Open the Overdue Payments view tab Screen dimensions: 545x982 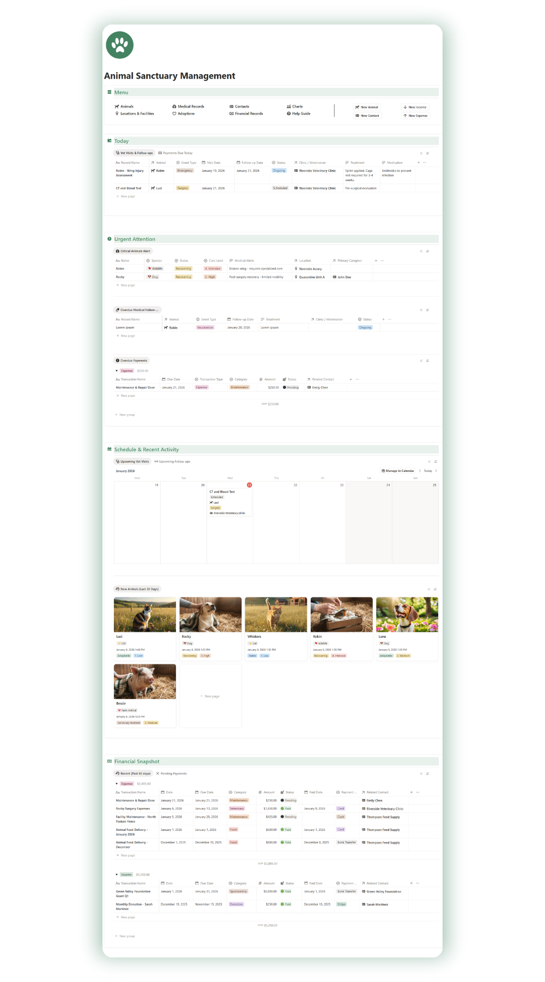131,361
